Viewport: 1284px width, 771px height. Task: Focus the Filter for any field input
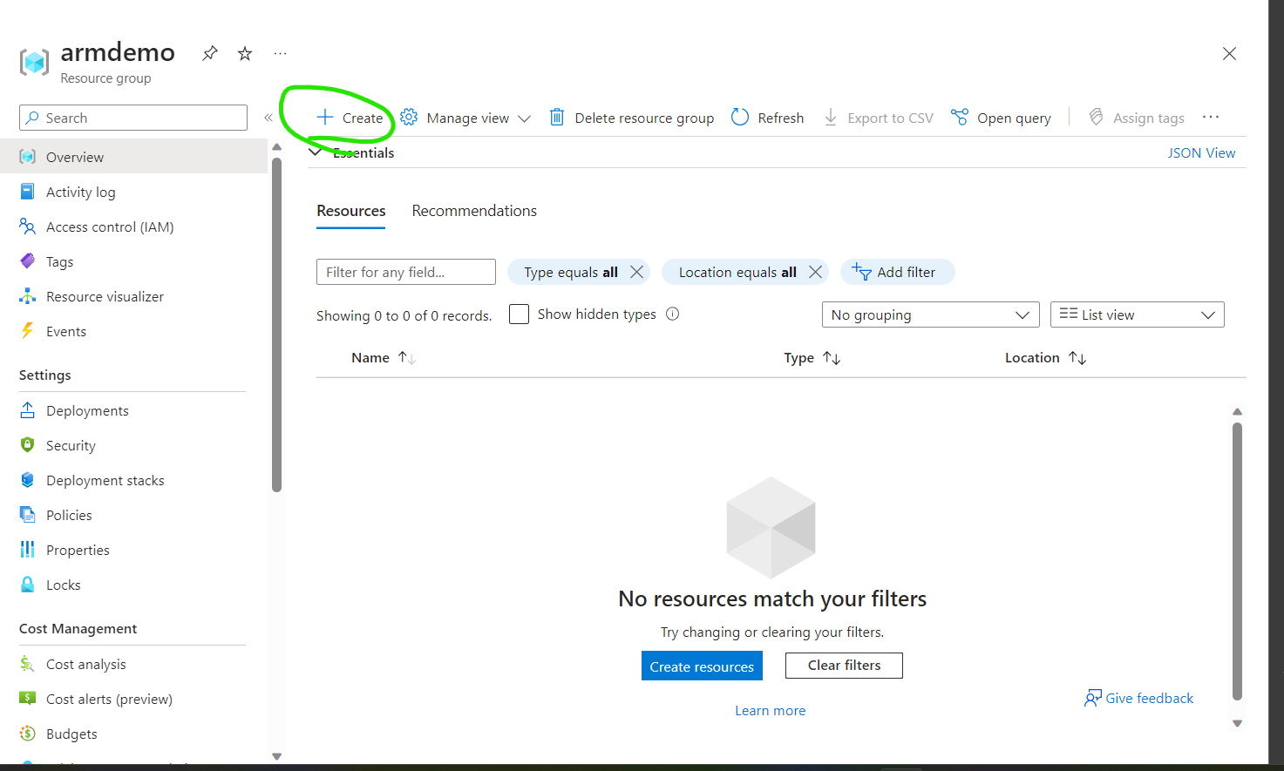[405, 272]
